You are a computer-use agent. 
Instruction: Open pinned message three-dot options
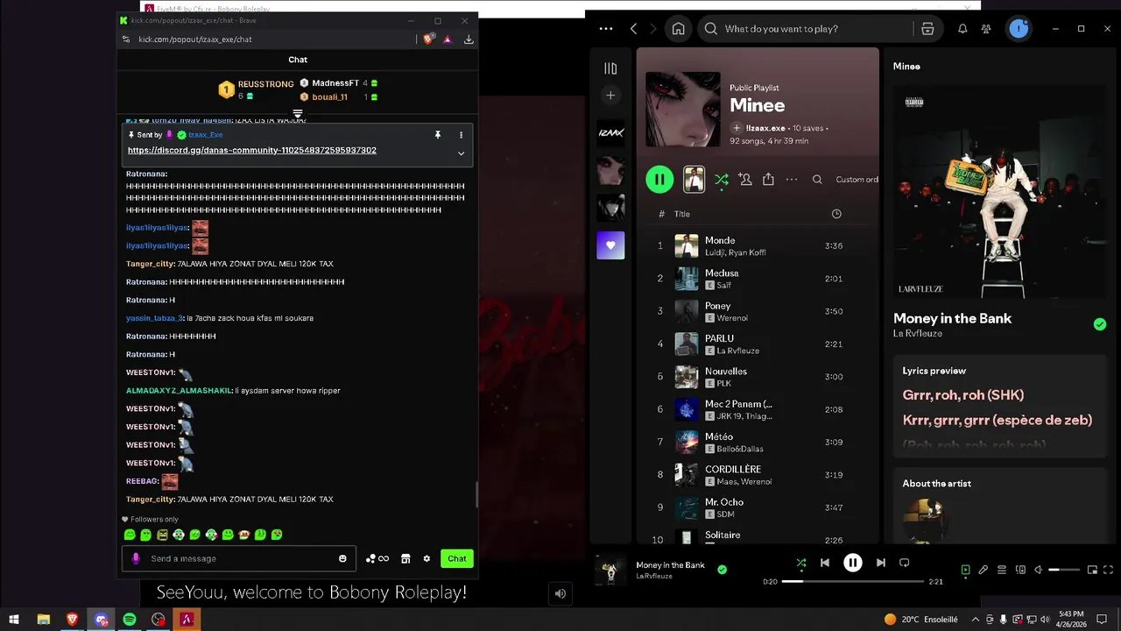tap(461, 135)
